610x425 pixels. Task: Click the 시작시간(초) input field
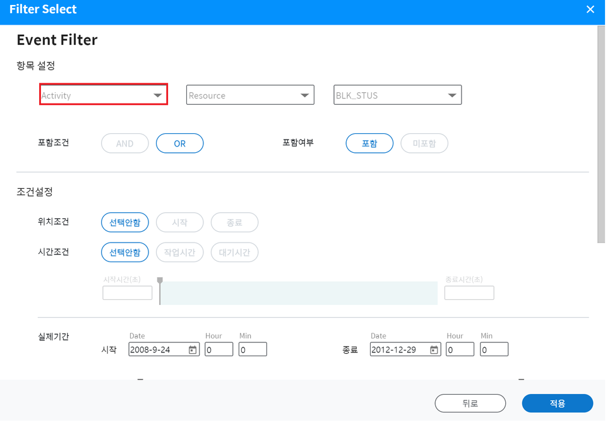coord(128,293)
